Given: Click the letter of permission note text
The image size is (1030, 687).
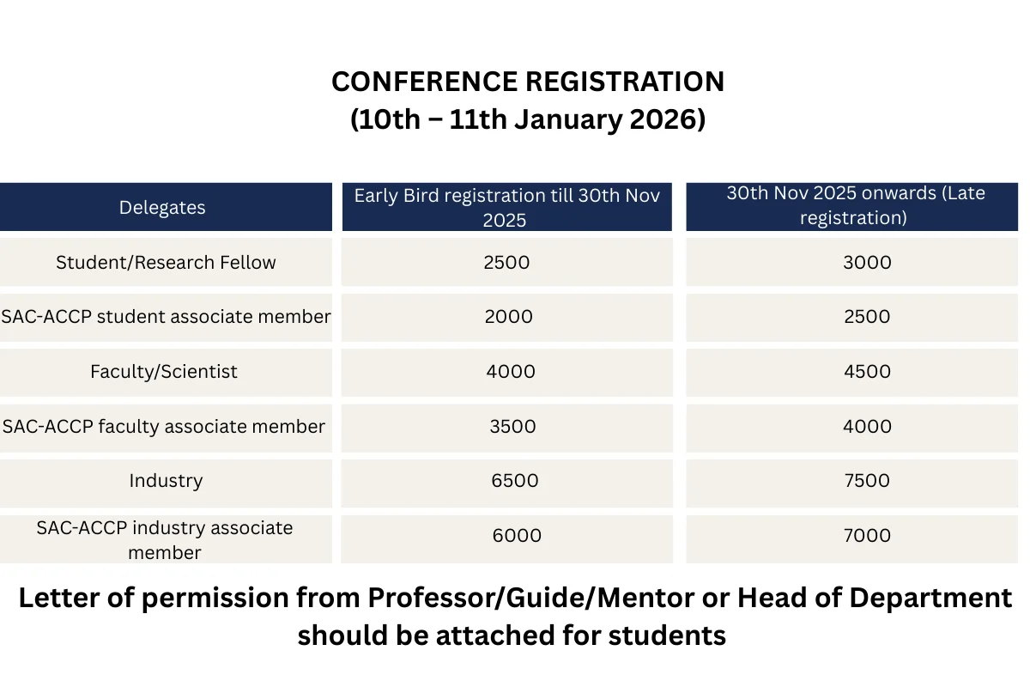Looking at the screenshot, I should click(x=515, y=616).
